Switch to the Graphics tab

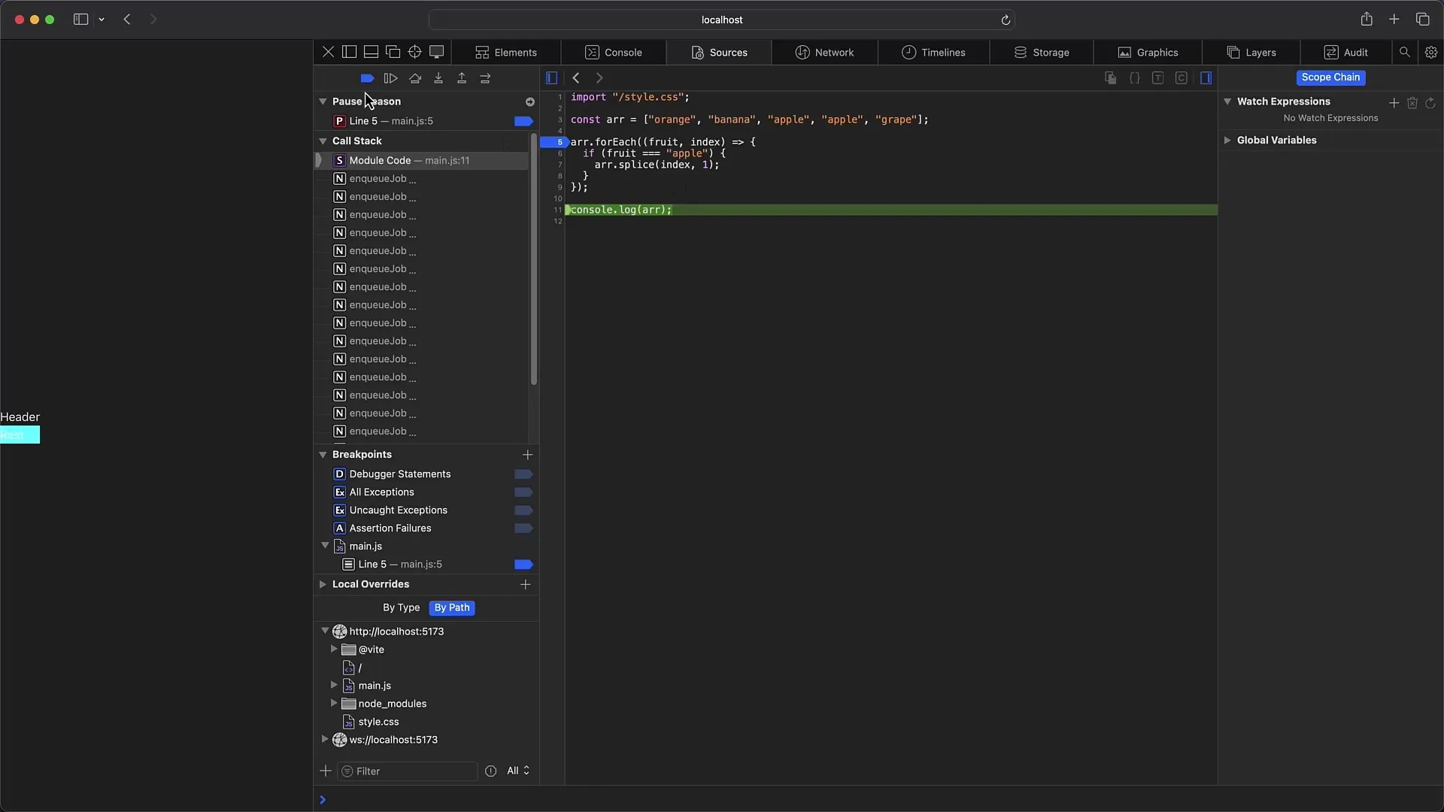(x=1148, y=53)
